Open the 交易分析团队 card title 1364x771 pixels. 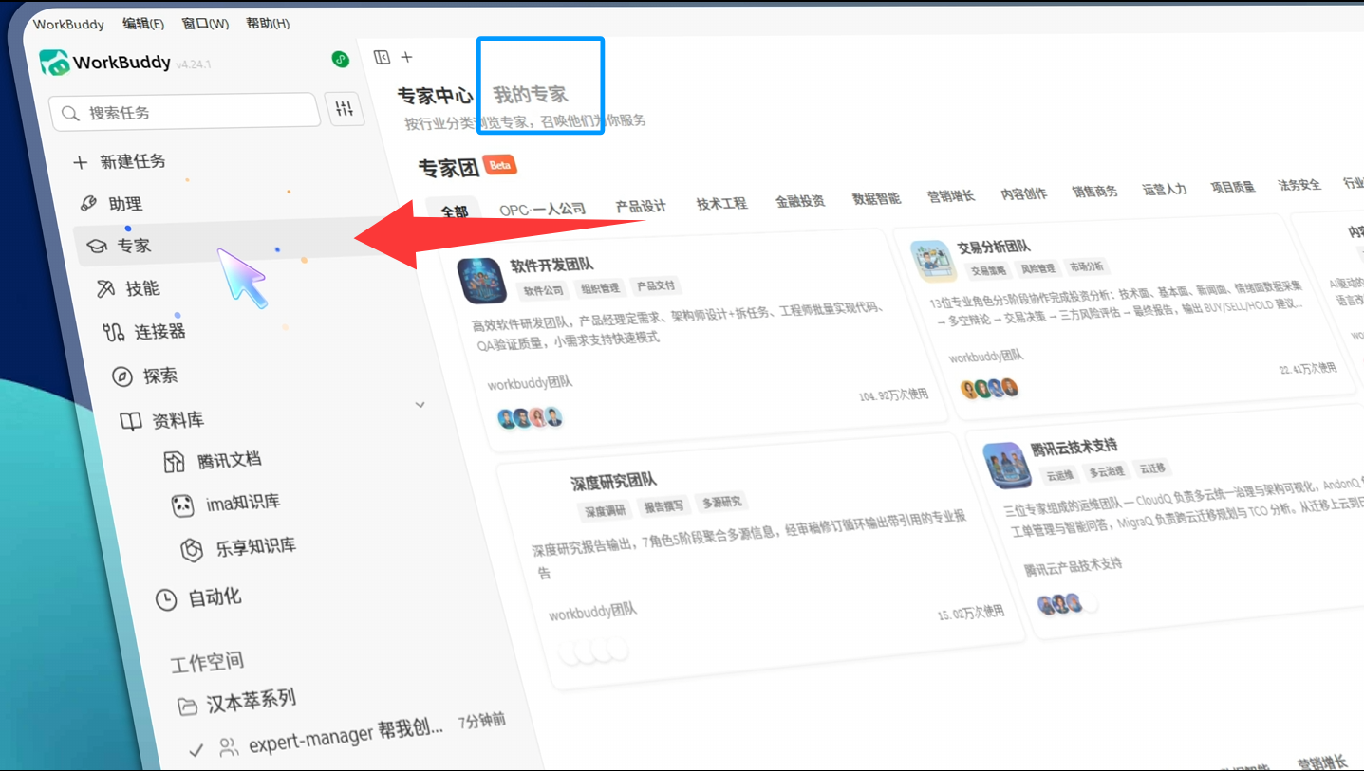[x=993, y=247]
